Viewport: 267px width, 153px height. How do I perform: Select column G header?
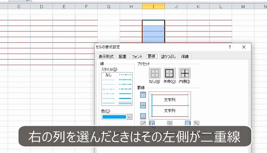tap(109, 7)
